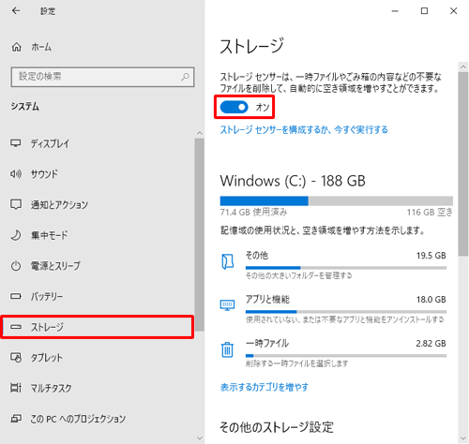Click the バッテリー battery icon

[x=16, y=296]
